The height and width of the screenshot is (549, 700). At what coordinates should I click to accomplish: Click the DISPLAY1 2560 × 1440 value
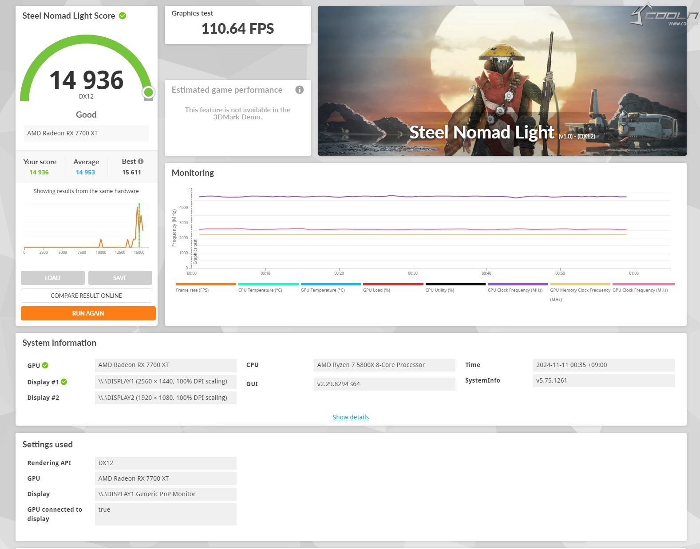166,381
